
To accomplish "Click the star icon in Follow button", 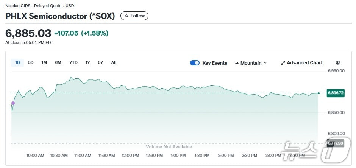I will tap(126, 16).
